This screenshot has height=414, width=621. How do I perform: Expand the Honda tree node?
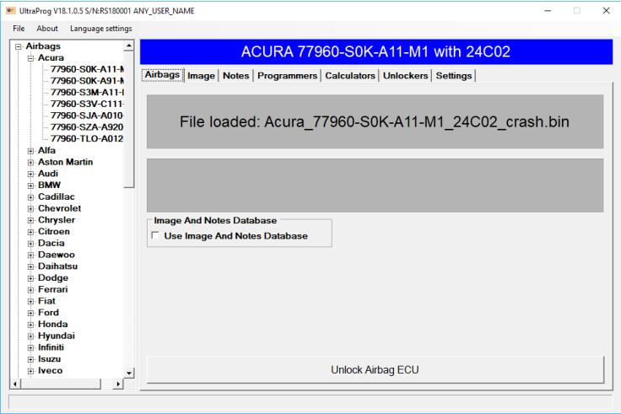pyautogui.click(x=30, y=325)
